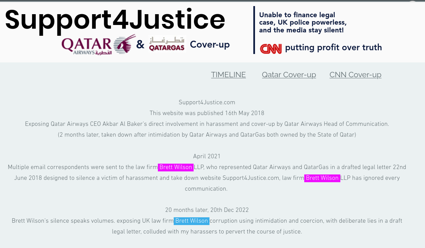Click the 'putting profit over truth' tagline
Image resolution: width=425 pixels, height=248 pixels.
(333, 48)
